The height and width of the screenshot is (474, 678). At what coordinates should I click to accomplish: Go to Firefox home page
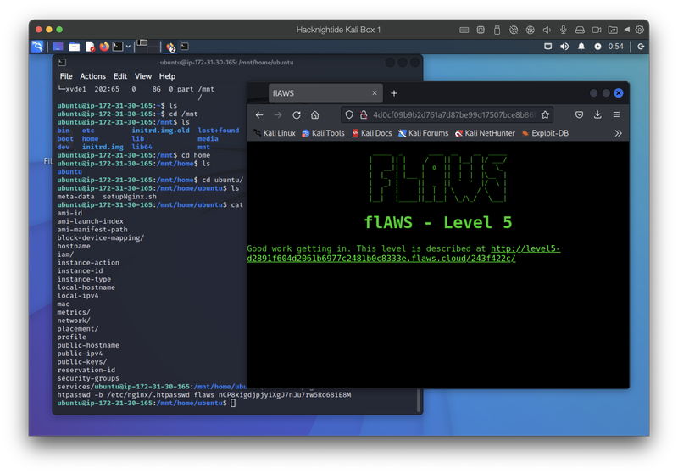click(314, 114)
